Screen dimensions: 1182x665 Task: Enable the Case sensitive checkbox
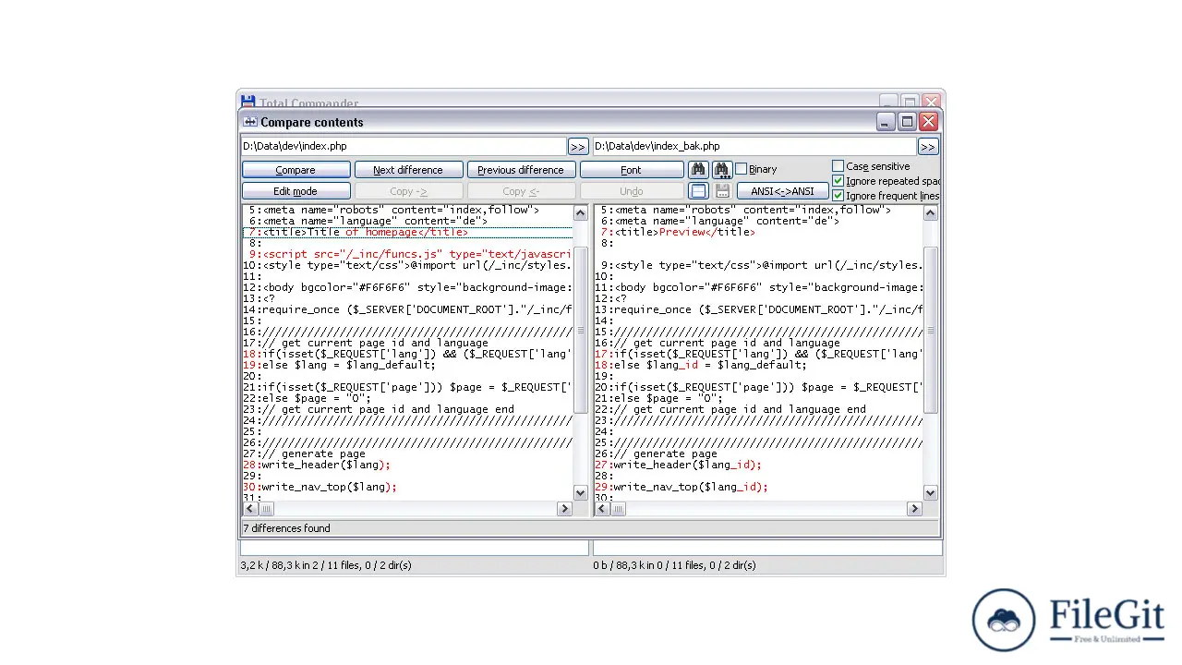pyautogui.click(x=838, y=166)
